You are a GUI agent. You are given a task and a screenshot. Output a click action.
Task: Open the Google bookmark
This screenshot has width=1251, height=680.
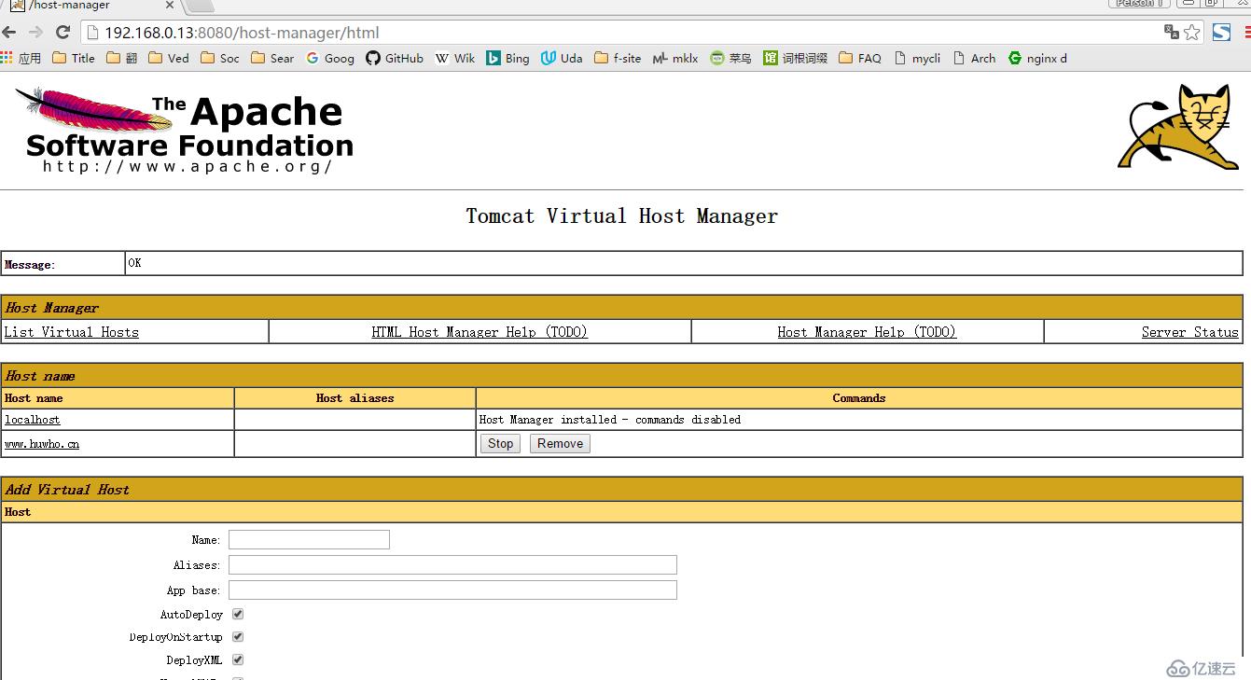pyautogui.click(x=330, y=58)
